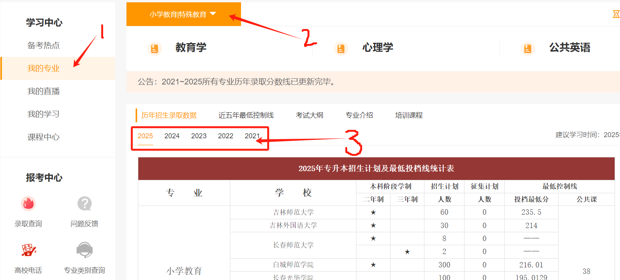Open the 培训课程 tab
Screen dimensions: 620x280
coord(409,115)
